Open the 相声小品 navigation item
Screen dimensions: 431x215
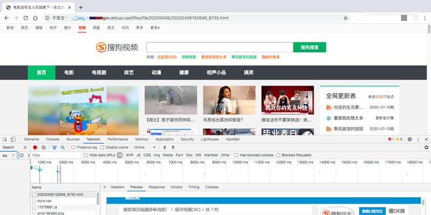tap(217, 73)
